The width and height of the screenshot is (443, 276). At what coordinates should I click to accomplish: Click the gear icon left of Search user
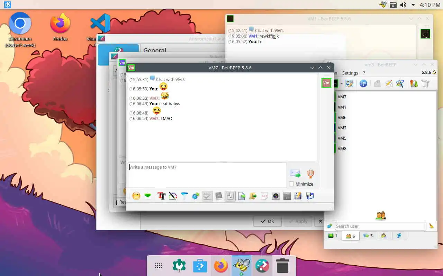[329, 226]
